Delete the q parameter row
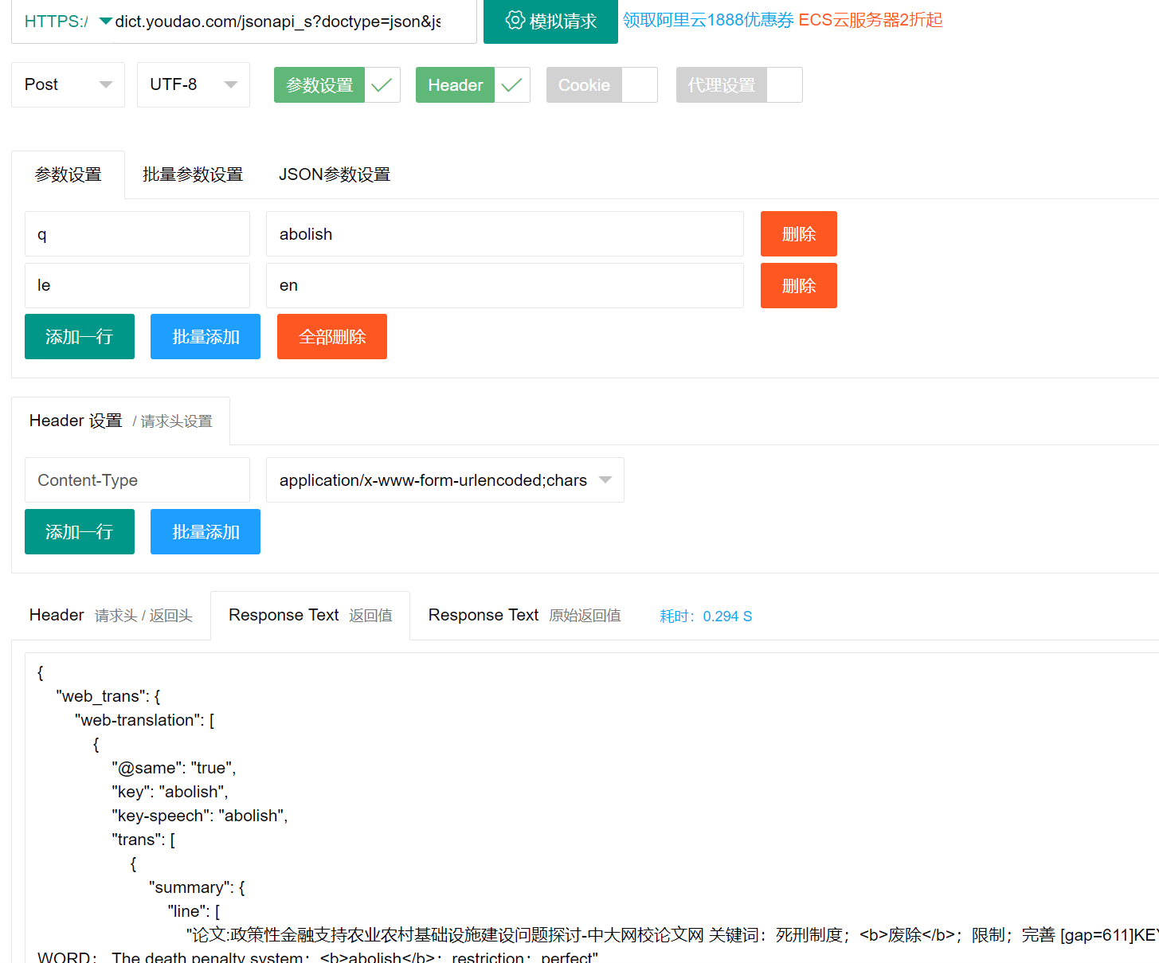 (799, 234)
